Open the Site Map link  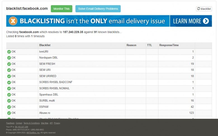[45, 123]
